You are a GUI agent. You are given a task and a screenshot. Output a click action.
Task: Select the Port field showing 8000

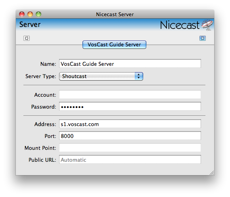point(130,136)
